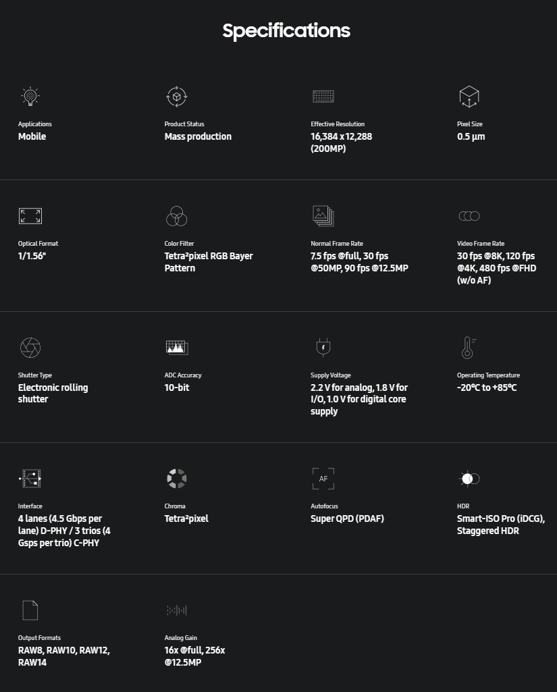Click the Output Formats document icon
The height and width of the screenshot is (692, 557).
tap(30, 610)
